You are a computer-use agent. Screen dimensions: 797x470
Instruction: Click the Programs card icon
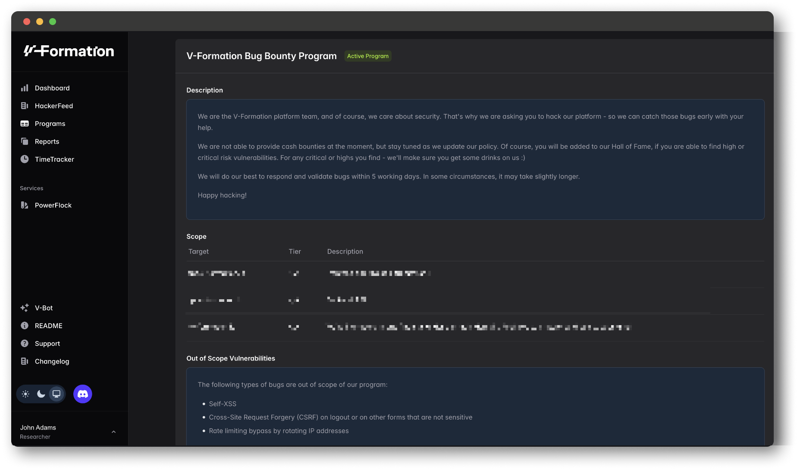point(25,124)
